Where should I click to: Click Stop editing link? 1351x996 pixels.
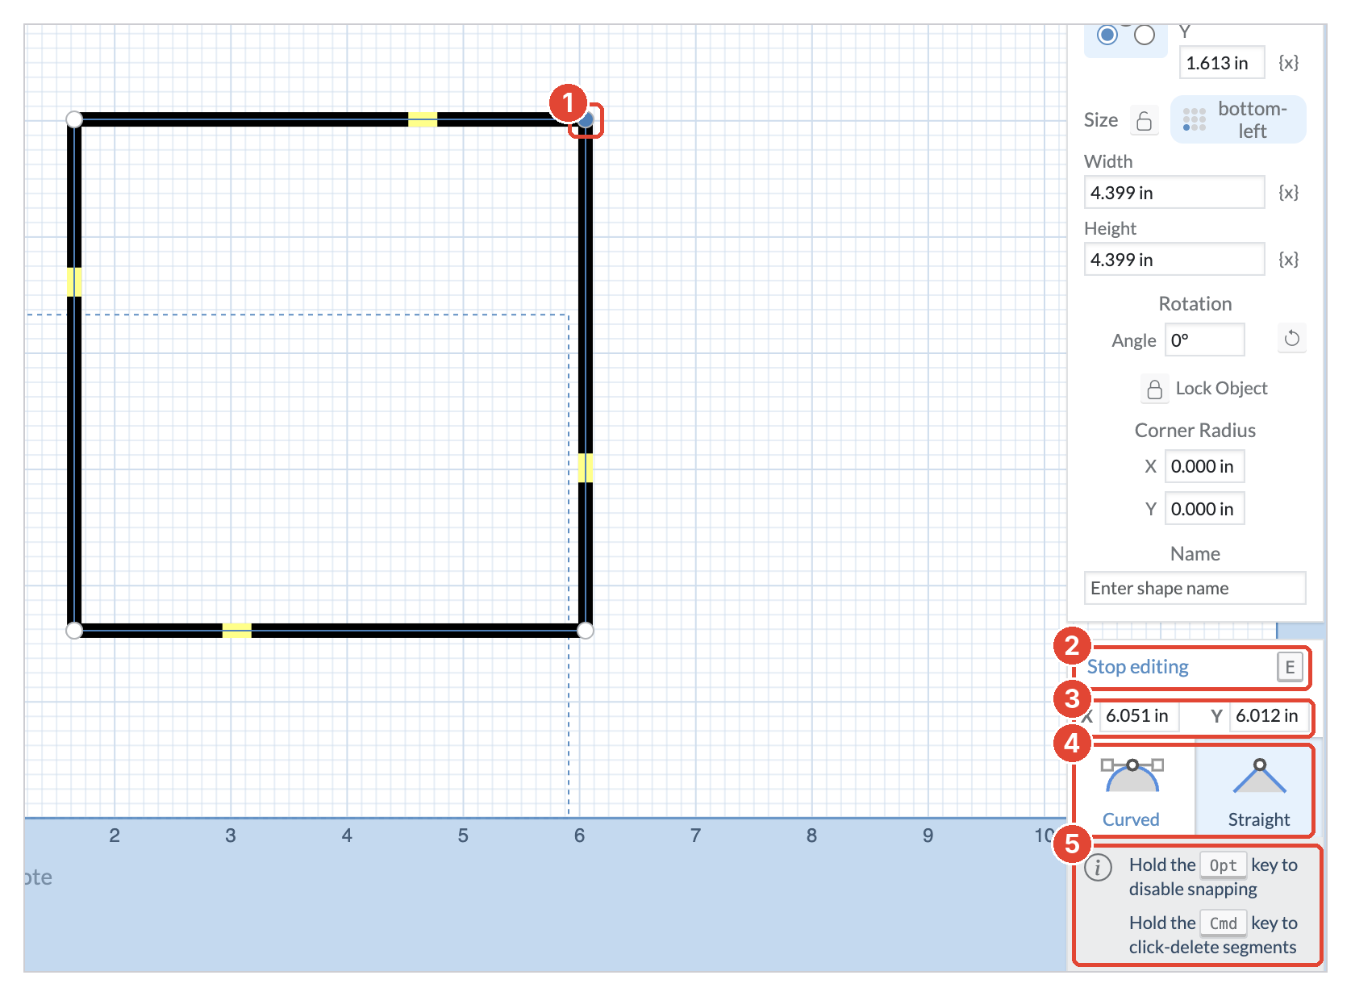tap(1137, 667)
